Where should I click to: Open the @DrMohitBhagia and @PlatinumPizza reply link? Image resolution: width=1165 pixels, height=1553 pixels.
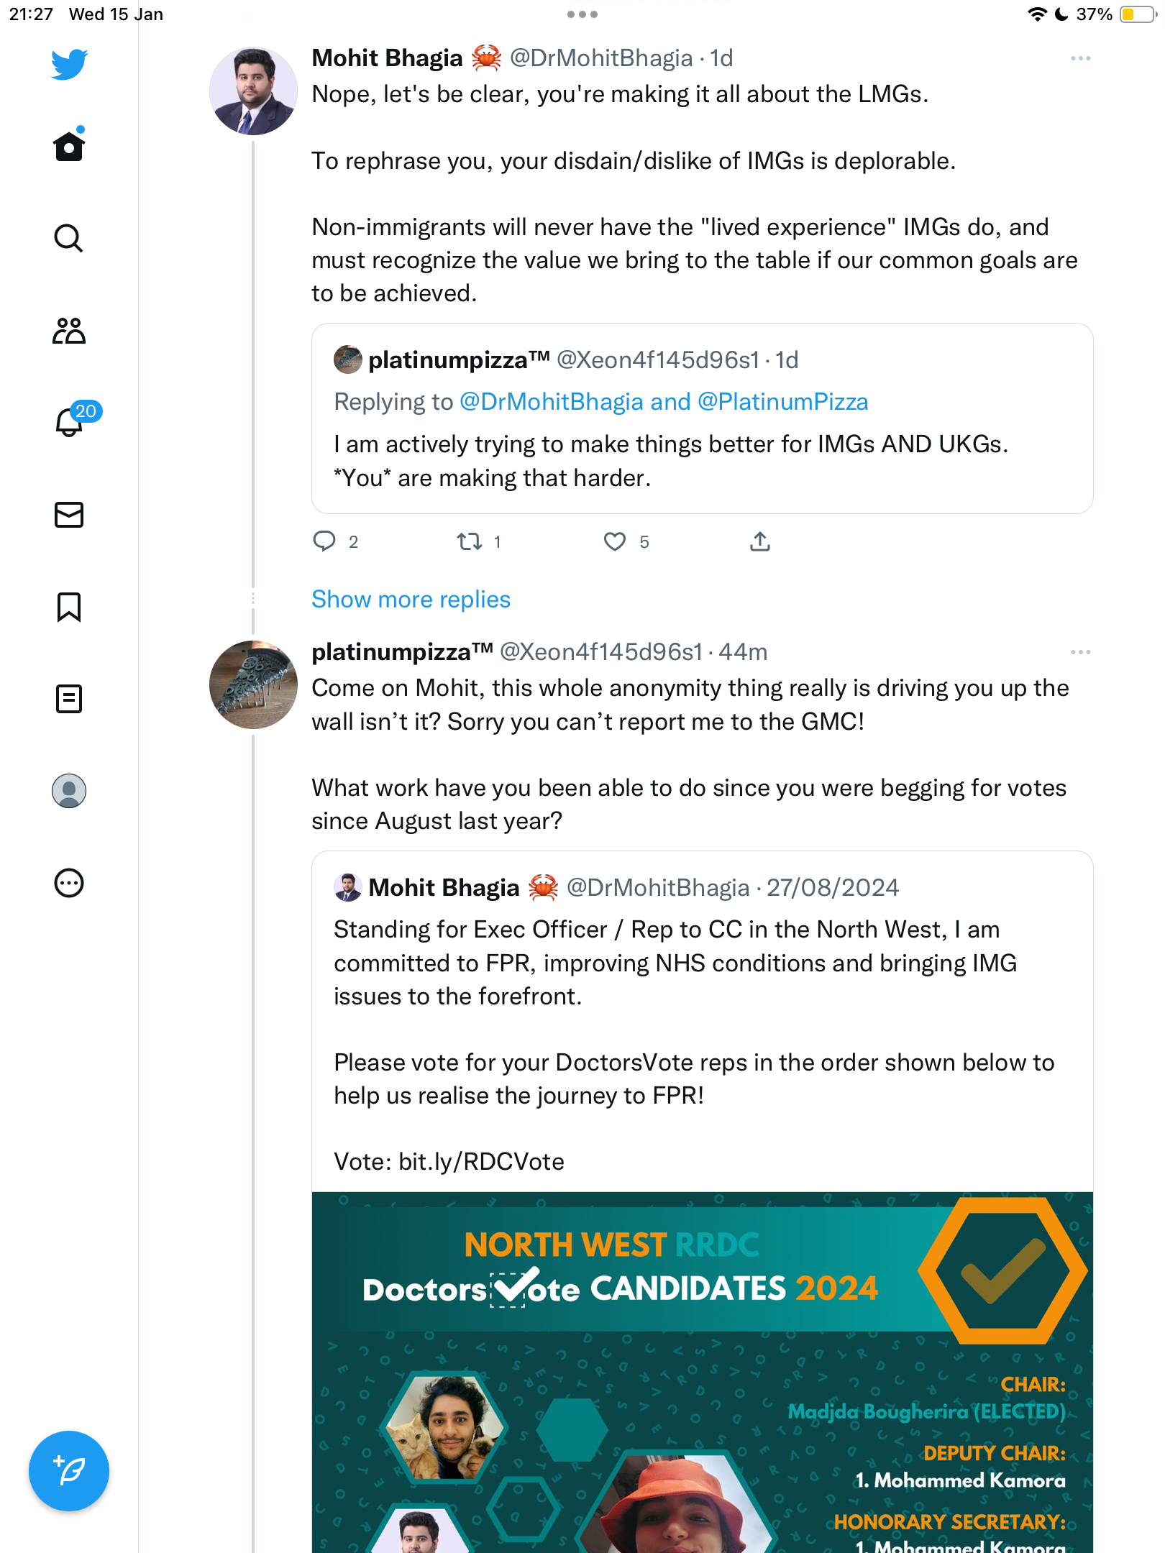point(663,401)
